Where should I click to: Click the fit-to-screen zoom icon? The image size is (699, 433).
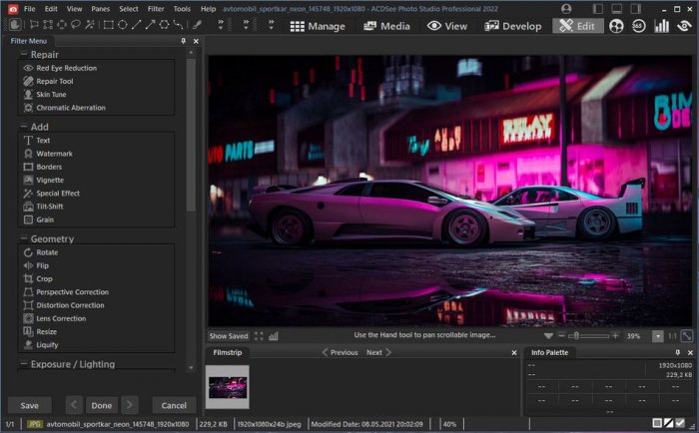click(x=686, y=336)
